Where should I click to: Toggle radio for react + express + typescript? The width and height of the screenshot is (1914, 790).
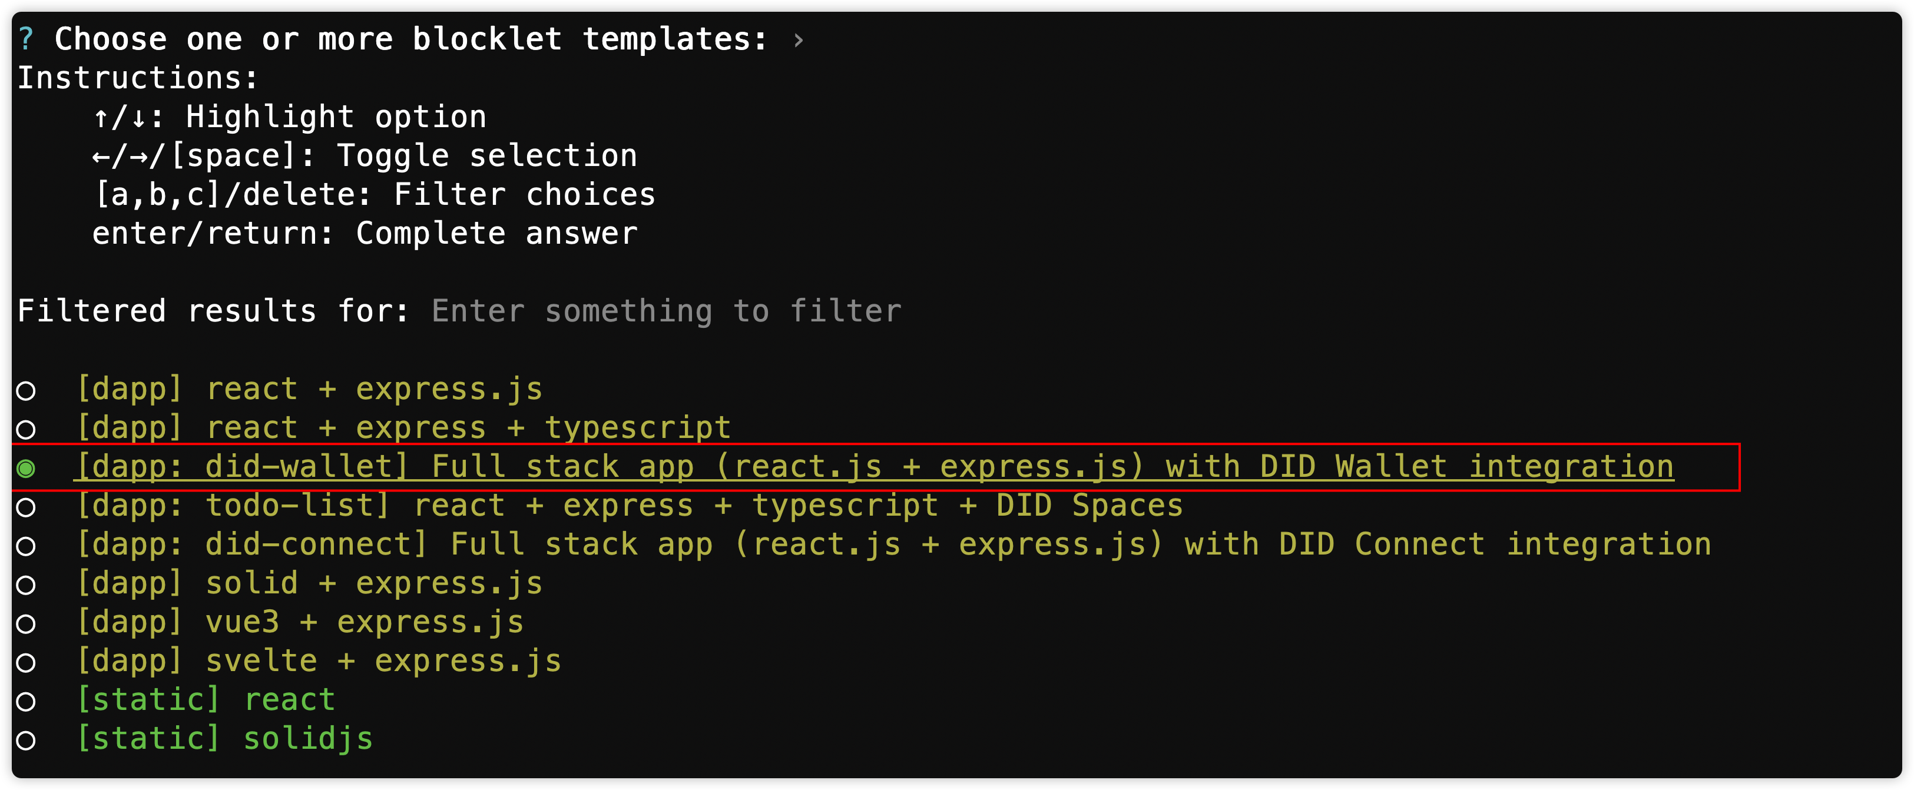(x=26, y=429)
